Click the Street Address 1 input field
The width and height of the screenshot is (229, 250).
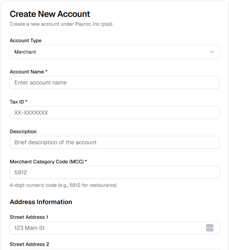[106, 228]
